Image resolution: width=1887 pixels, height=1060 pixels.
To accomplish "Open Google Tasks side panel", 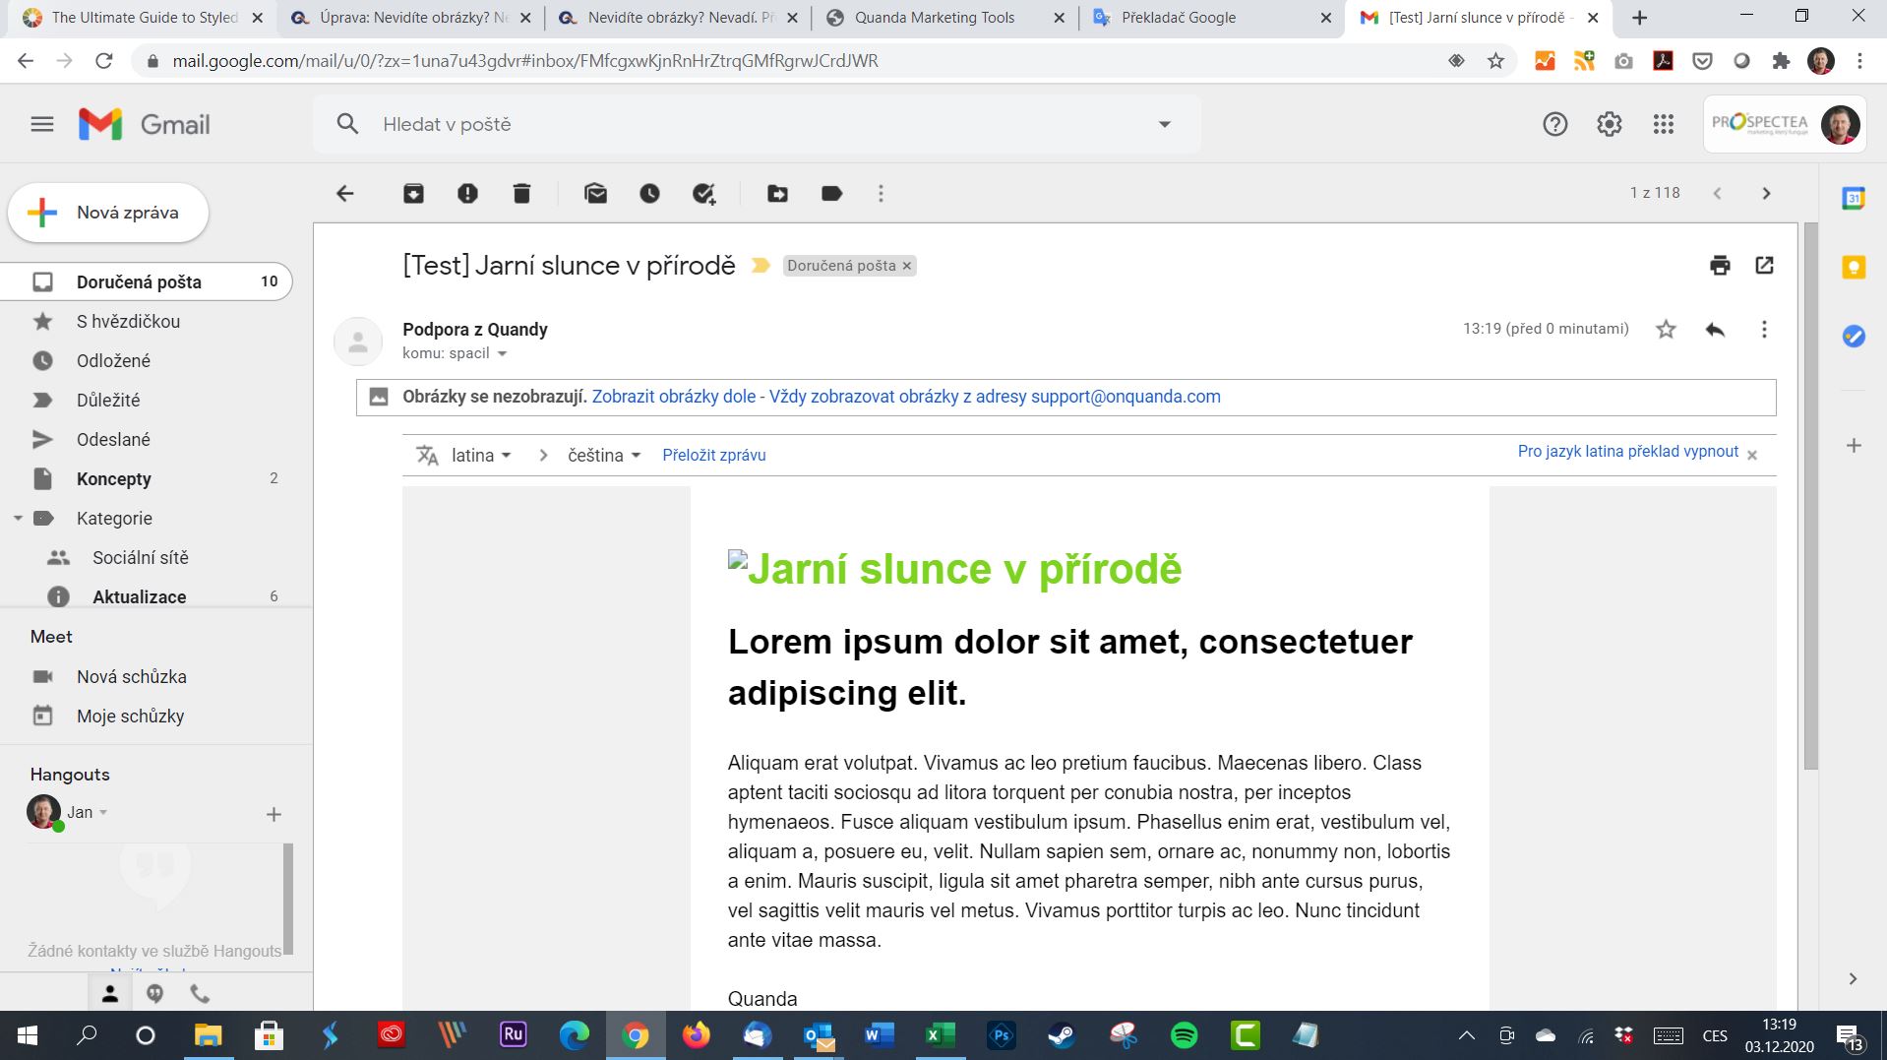I will point(1854,336).
